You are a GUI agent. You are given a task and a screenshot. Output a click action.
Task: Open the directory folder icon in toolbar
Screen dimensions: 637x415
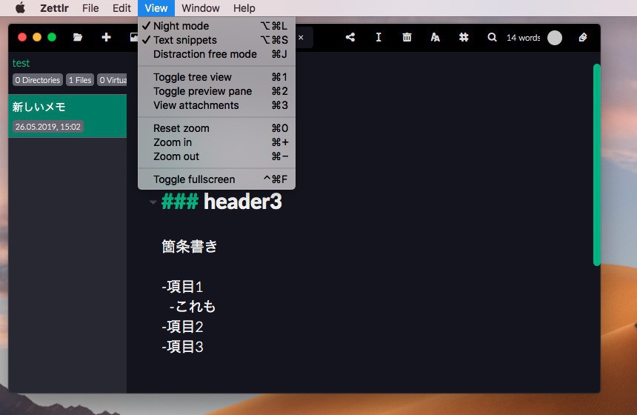[x=78, y=37]
